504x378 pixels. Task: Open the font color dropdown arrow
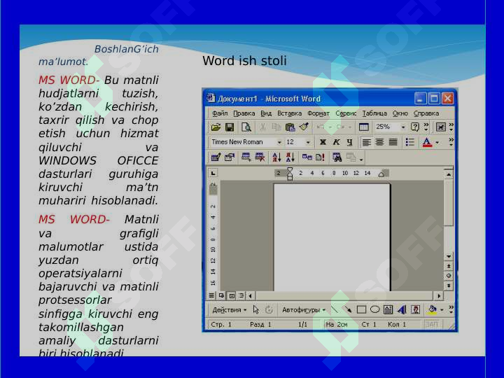pos(437,142)
